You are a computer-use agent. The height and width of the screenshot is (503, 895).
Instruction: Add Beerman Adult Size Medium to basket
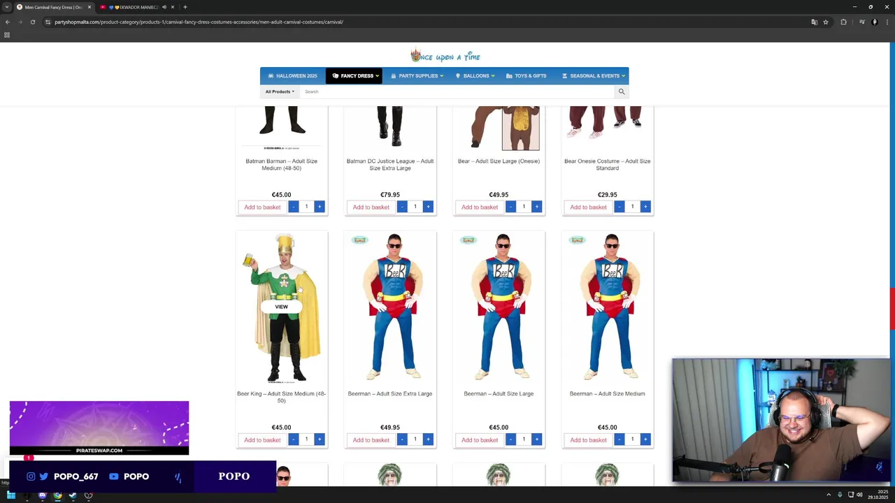[588, 439]
